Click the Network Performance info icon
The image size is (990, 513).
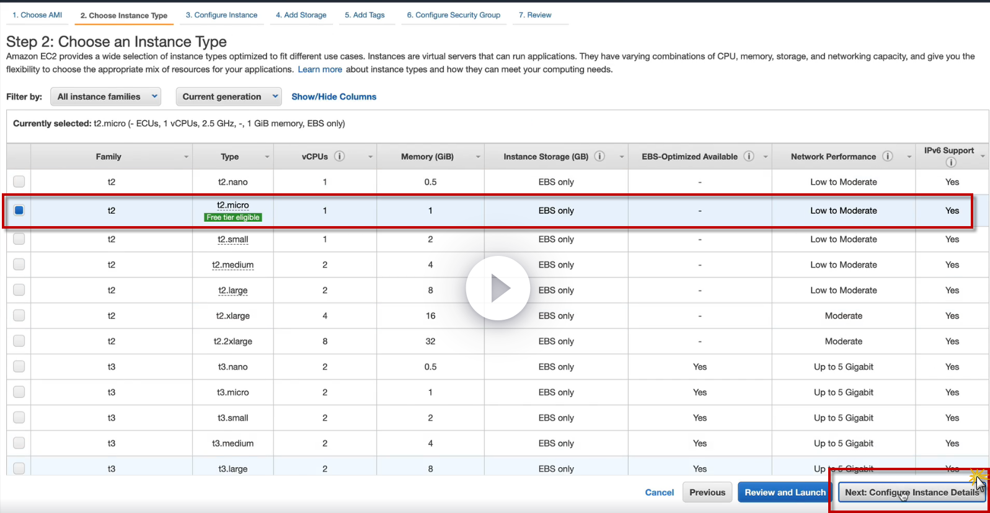[x=888, y=156]
